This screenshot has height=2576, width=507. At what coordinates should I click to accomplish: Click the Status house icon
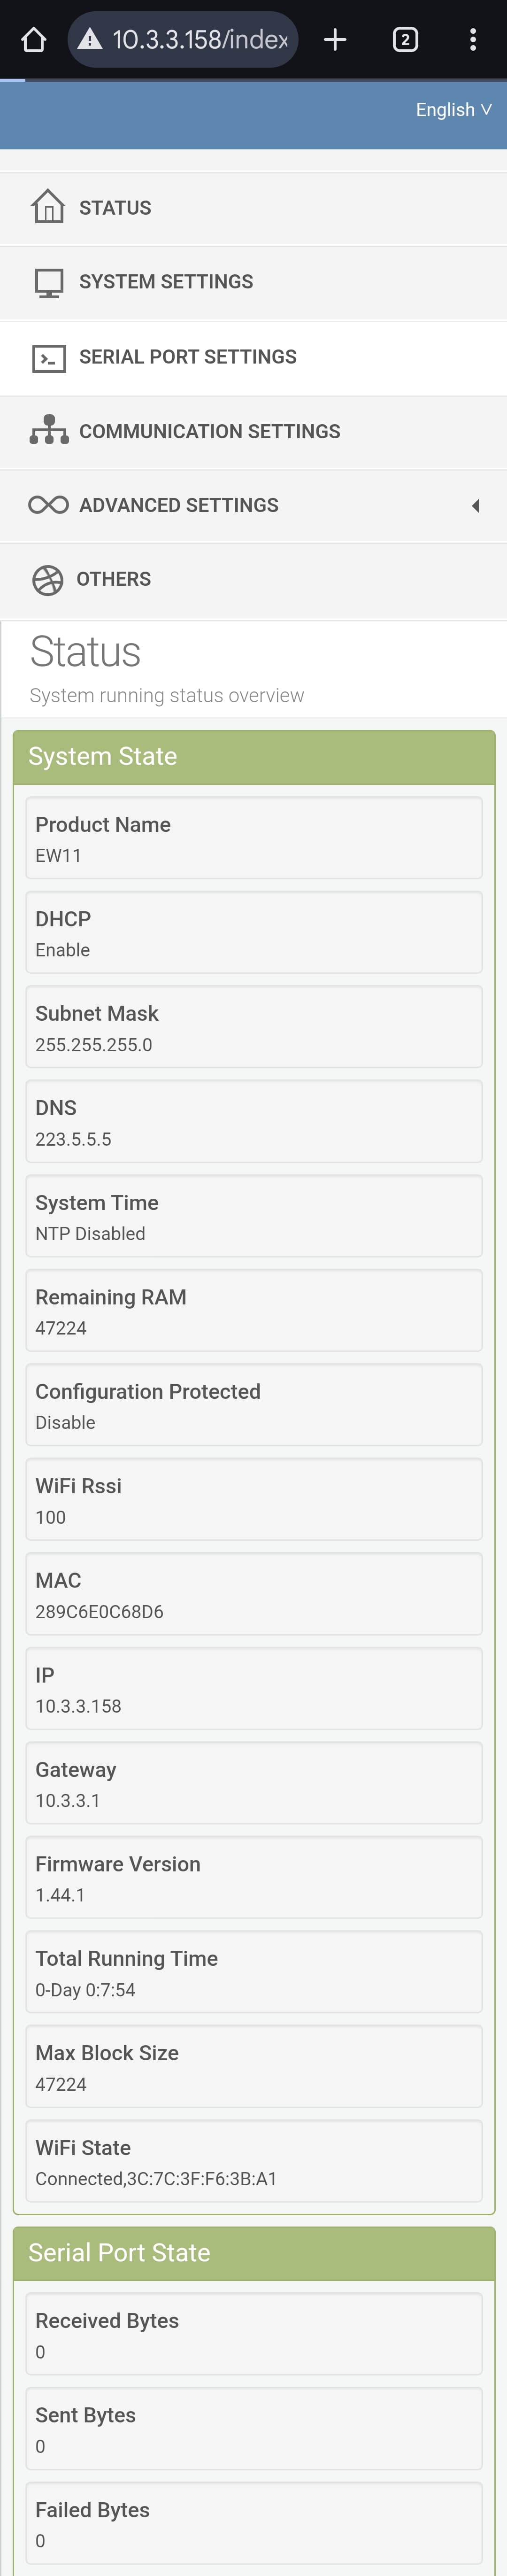pos(48,207)
